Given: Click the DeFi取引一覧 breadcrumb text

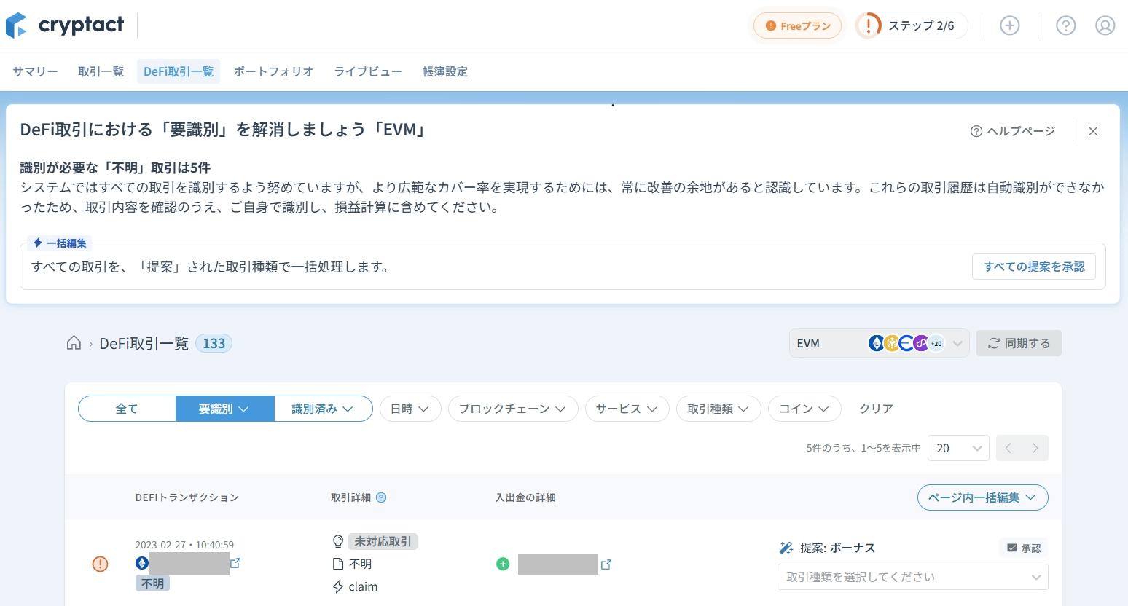Looking at the screenshot, I should pos(144,343).
